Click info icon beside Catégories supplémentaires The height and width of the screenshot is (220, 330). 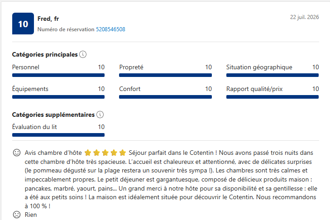point(100,115)
